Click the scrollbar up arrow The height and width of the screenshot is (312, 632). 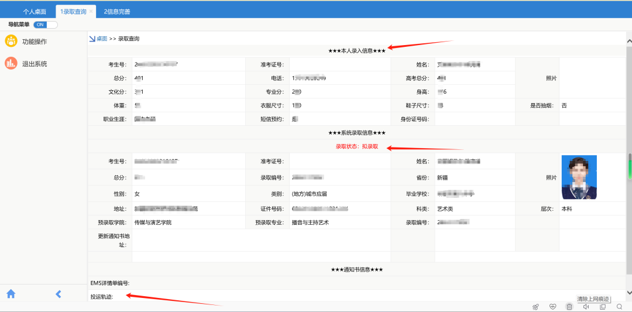(628, 42)
